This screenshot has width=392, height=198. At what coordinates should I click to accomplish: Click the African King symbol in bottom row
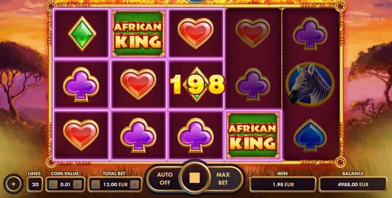(x=253, y=135)
